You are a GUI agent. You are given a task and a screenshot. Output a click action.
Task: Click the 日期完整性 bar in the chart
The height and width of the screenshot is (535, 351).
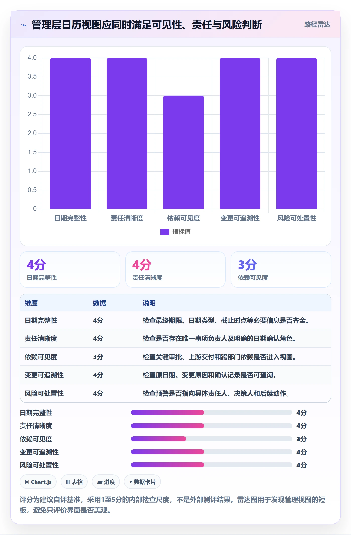click(x=70, y=133)
